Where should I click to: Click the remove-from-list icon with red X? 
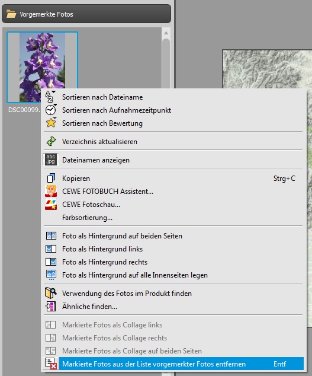pyautogui.click(x=51, y=364)
